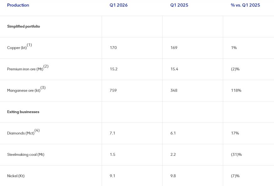274x186 pixels.
Task: Select Manganese ore Q1 2026 value 759
Action: pyautogui.click(x=113, y=90)
